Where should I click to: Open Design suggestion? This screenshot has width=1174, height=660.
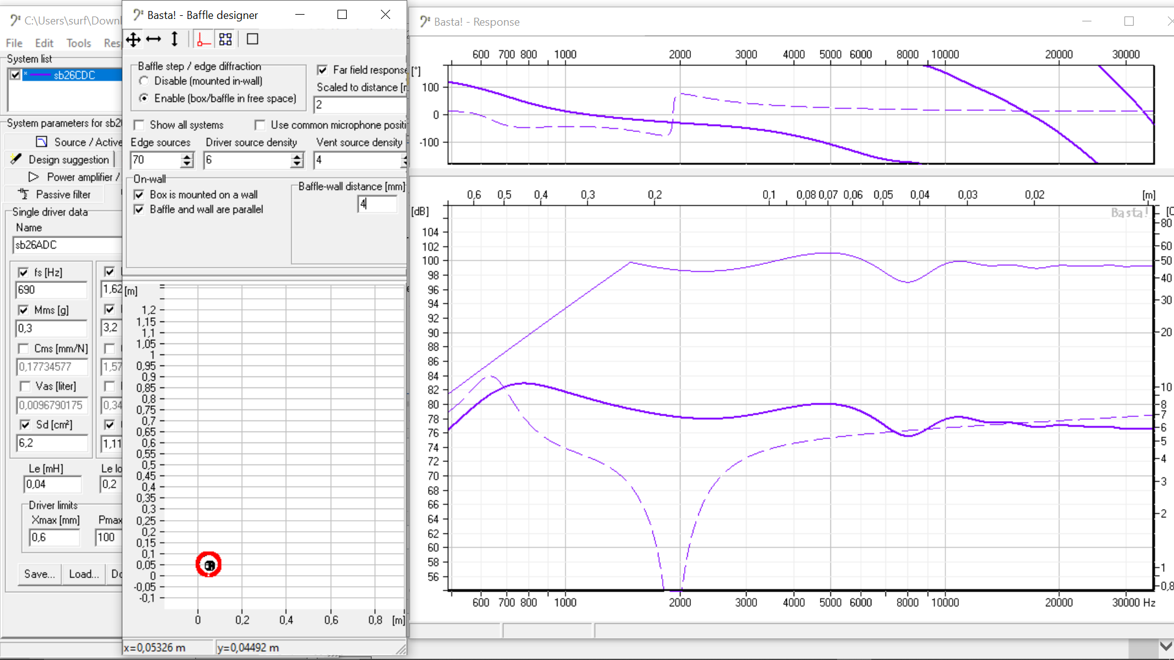(x=68, y=159)
